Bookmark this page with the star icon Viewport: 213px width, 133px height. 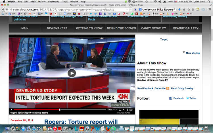point(189,9)
